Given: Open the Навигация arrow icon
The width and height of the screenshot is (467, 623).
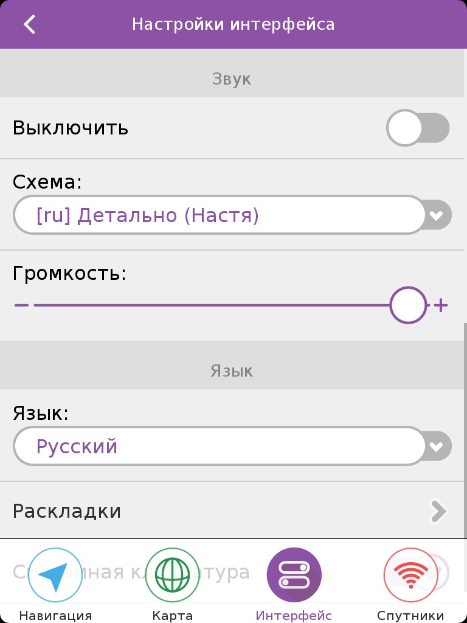Looking at the screenshot, I should [x=55, y=574].
